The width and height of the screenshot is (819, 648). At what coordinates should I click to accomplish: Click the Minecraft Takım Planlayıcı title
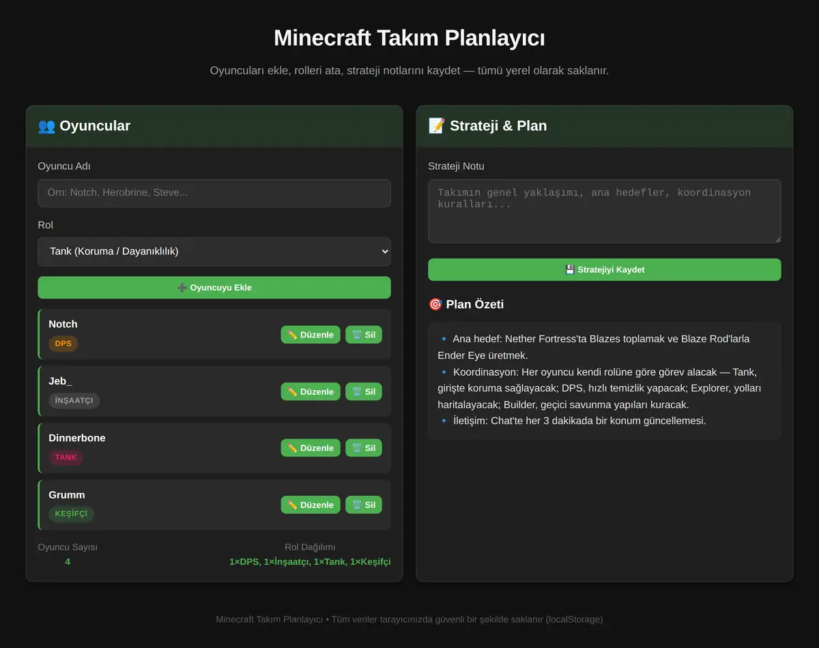[x=409, y=38]
